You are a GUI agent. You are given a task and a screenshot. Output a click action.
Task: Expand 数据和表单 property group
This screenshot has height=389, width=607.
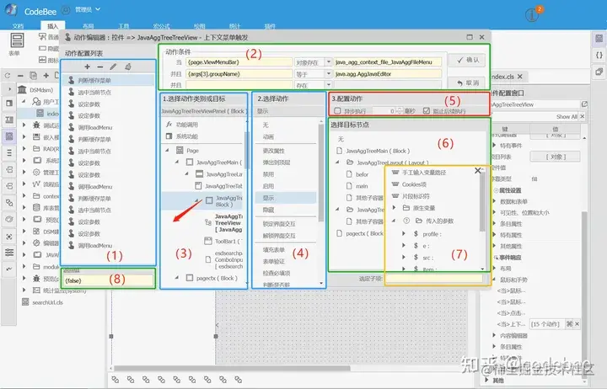click(x=494, y=201)
